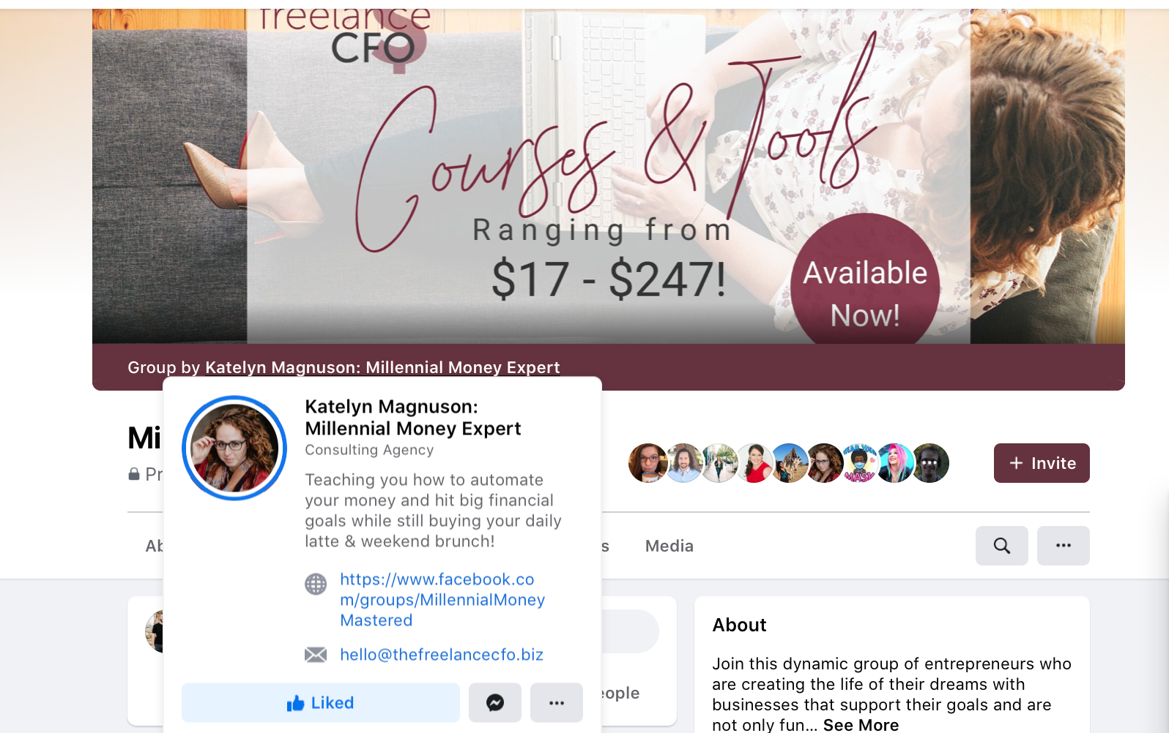The width and height of the screenshot is (1169, 733).
Task: Expand About text with See More
Action: [x=861, y=725]
